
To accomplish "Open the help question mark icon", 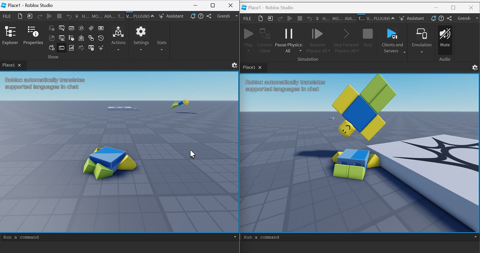I will point(441,18).
